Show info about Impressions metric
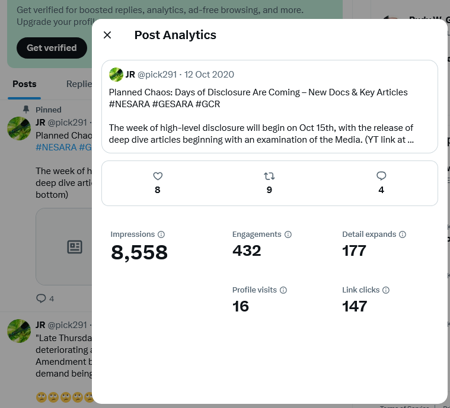The height and width of the screenshot is (408, 450). click(161, 234)
